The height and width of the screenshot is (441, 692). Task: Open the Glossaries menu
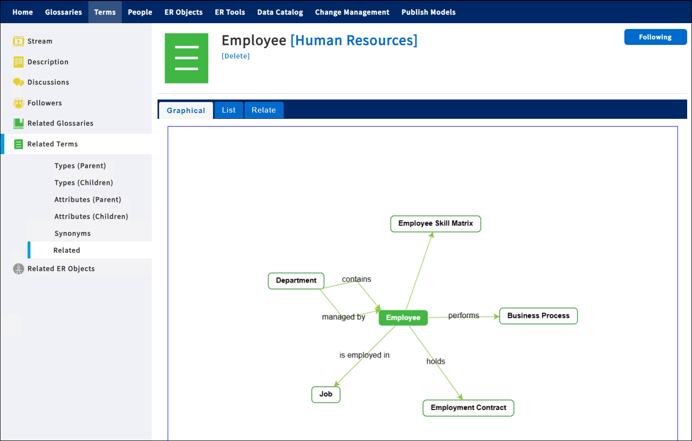(63, 12)
